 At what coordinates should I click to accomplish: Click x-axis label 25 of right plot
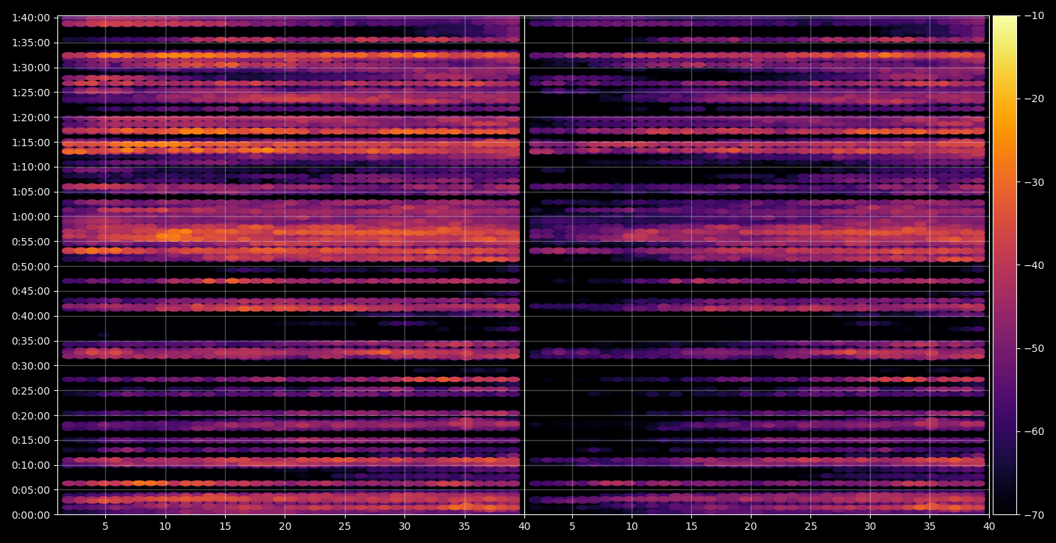click(x=810, y=526)
